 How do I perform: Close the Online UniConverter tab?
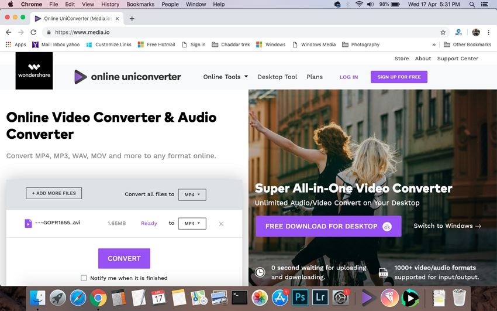[118, 18]
